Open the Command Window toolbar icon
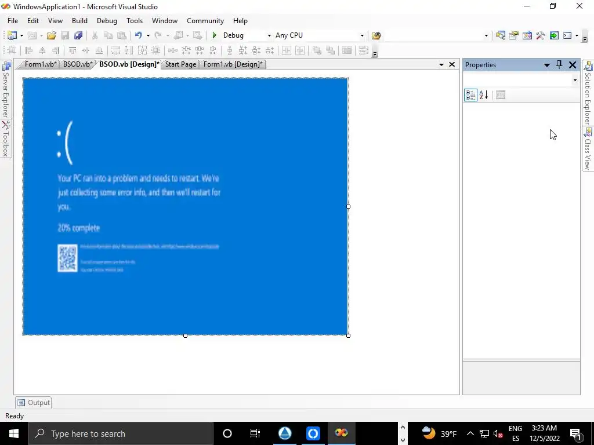This screenshot has height=445, width=594. [567, 35]
